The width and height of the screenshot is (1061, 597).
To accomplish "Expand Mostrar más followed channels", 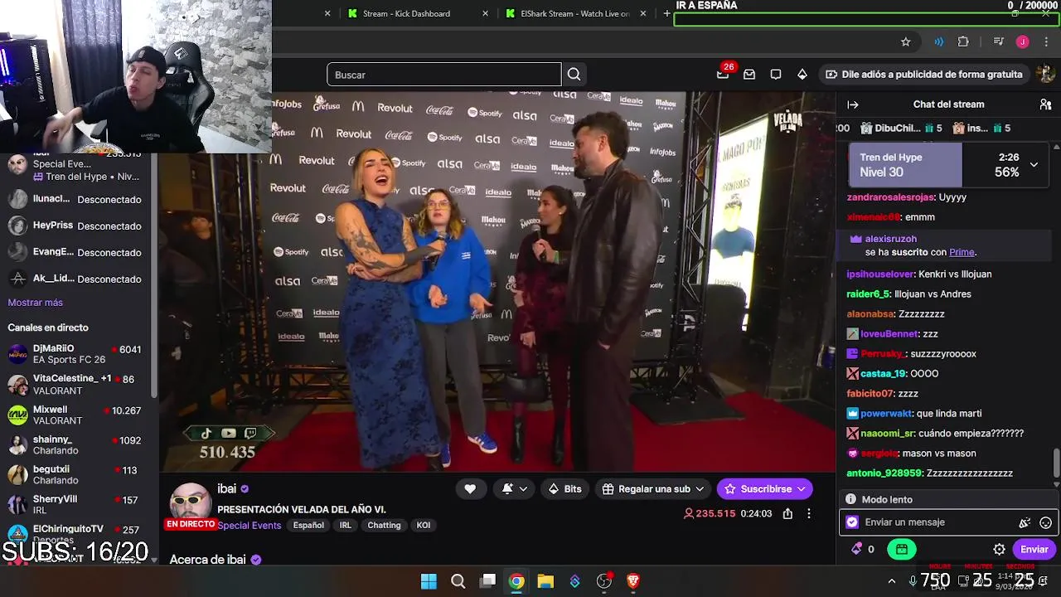I will click(x=36, y=303).
